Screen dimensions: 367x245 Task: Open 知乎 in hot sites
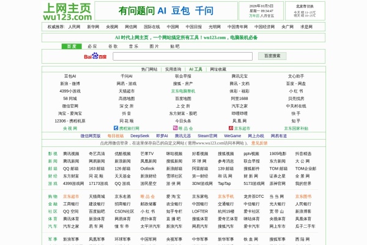296,121
